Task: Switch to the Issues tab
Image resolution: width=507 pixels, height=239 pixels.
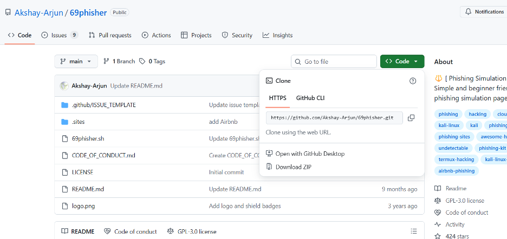Action: [x=59, y=35]
